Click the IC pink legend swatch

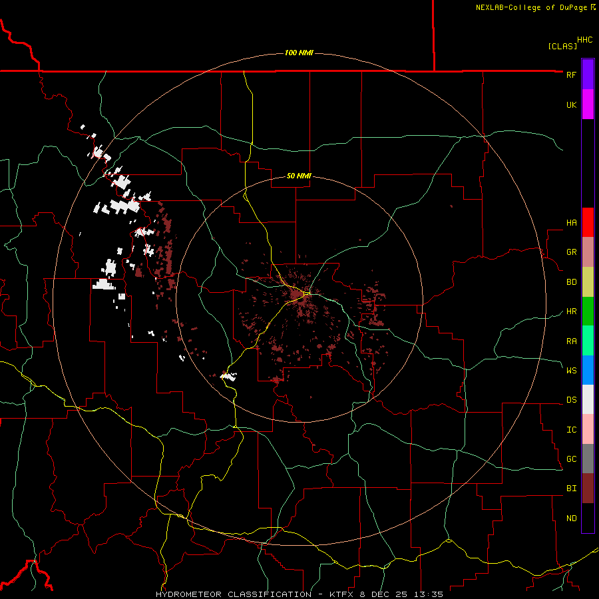[588, 429]
